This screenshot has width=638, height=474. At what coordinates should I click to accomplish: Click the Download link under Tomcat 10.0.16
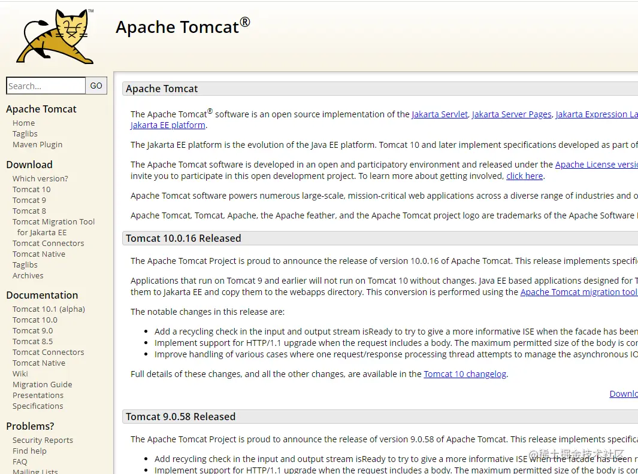(x=624, y=394)
